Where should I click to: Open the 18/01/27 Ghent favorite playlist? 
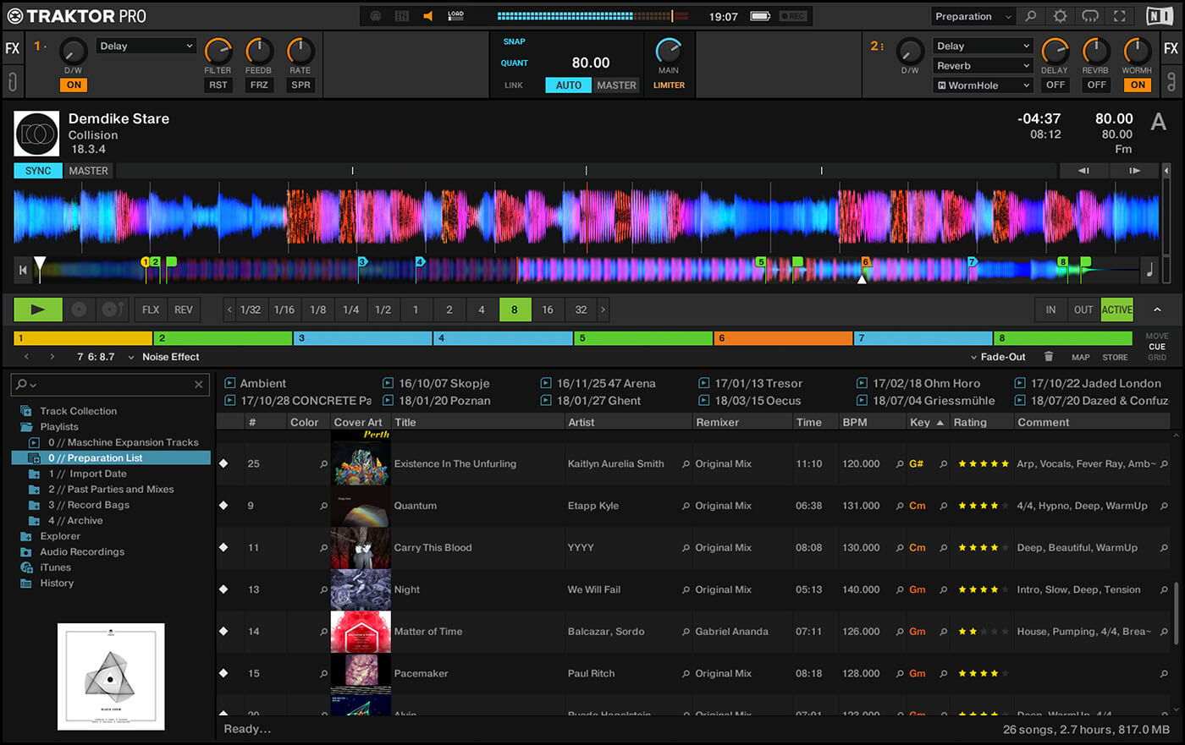point(591,401)
